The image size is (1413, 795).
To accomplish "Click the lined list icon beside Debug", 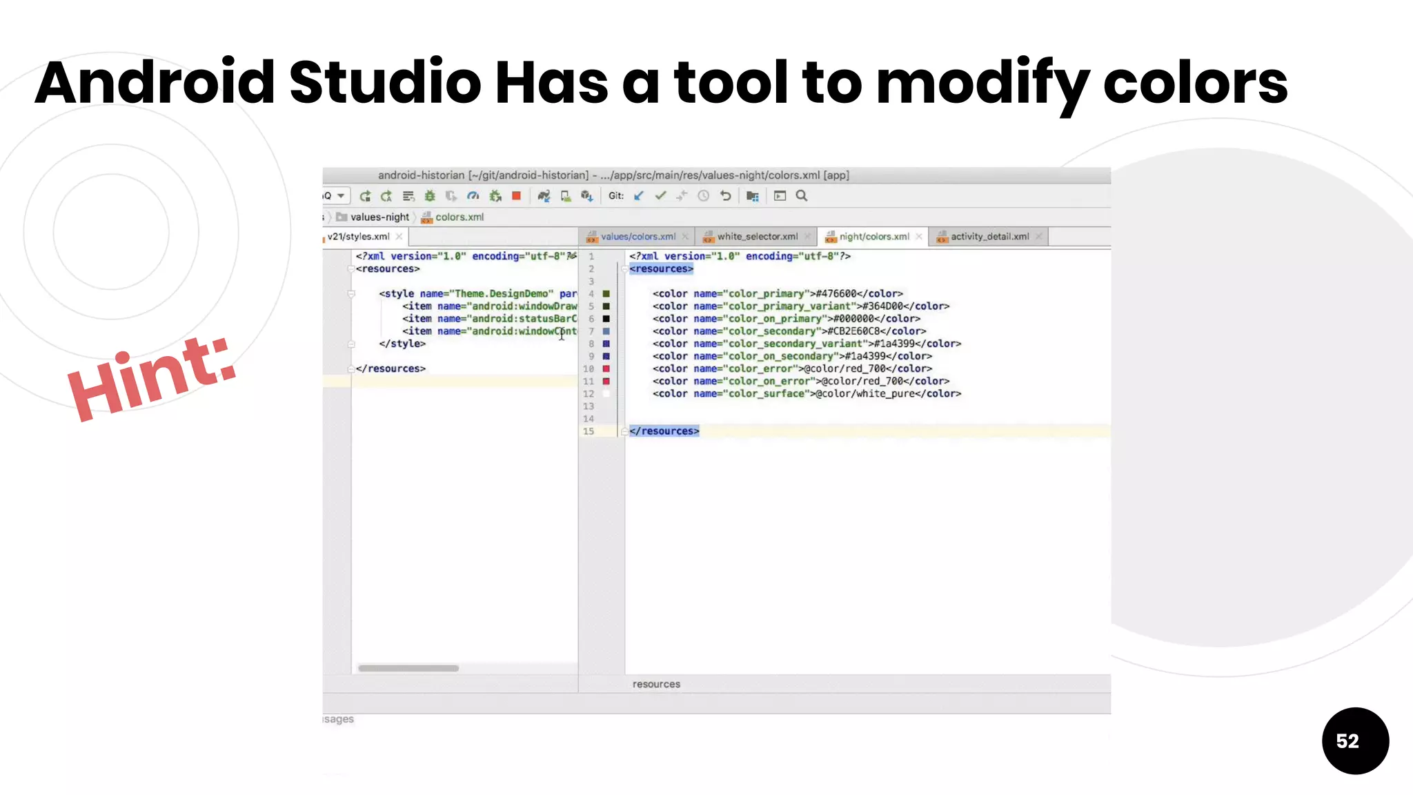I will click(x=408, y=196).
